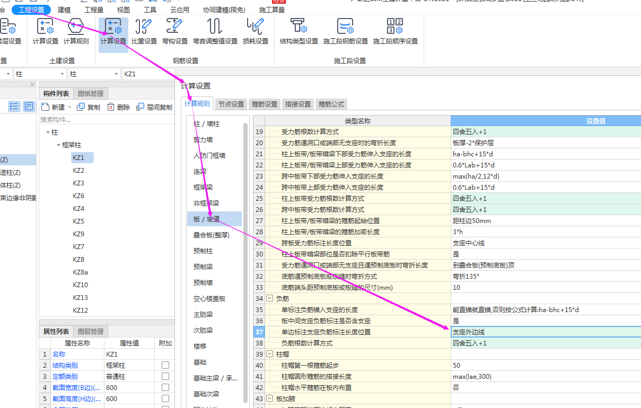Select KZ8a in the component tree
This screenshot has height=408, width=641.
coord(80,272)
